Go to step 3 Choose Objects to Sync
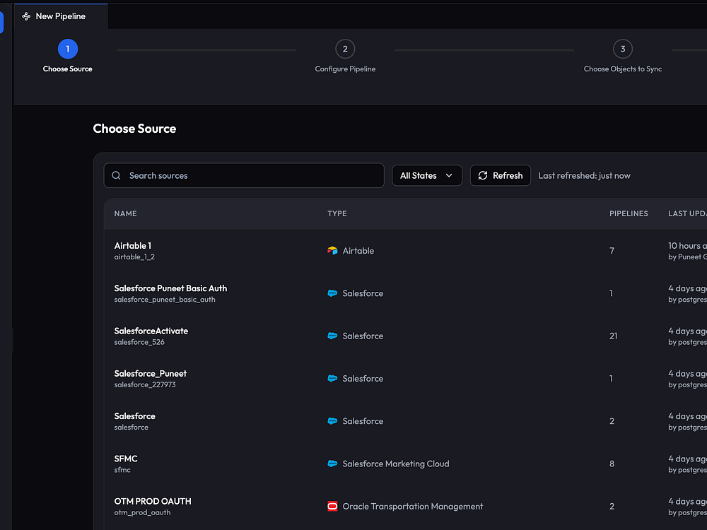 [623, 49]
